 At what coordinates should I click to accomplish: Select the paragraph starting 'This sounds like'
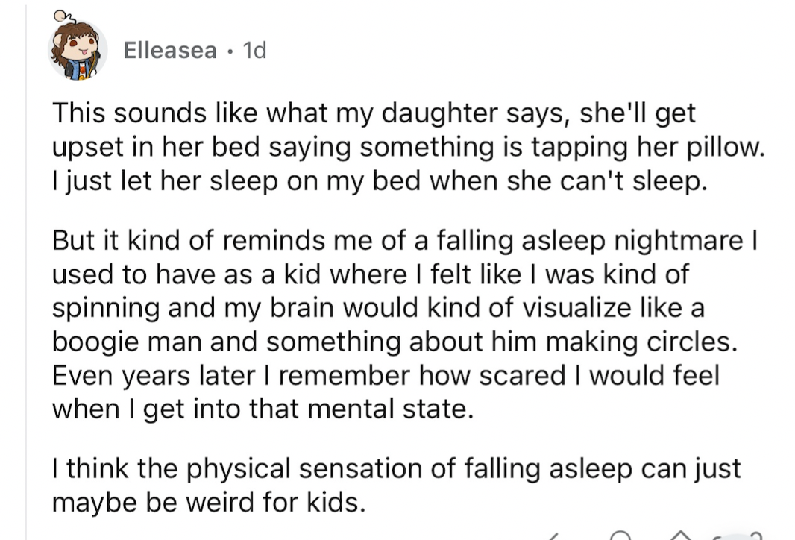(x=408, y=146)
